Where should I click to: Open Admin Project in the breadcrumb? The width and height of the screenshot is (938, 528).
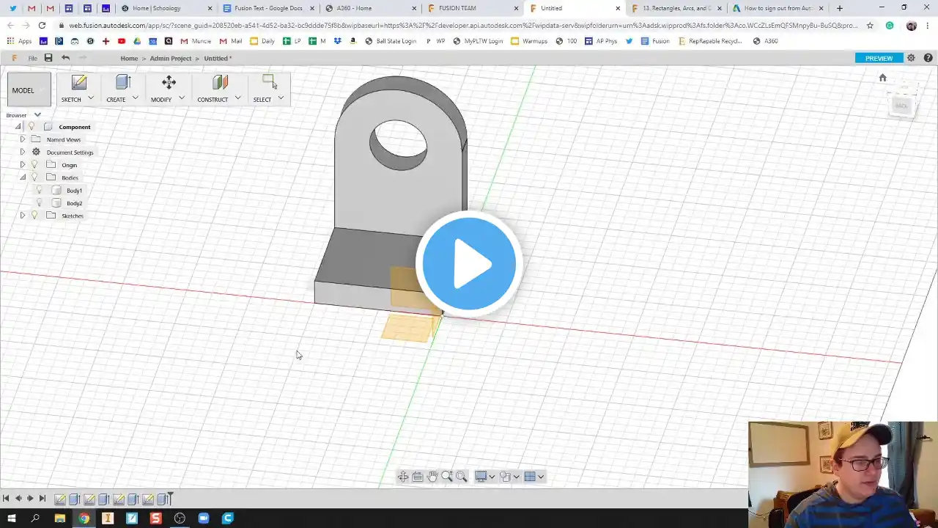[171, 58]
